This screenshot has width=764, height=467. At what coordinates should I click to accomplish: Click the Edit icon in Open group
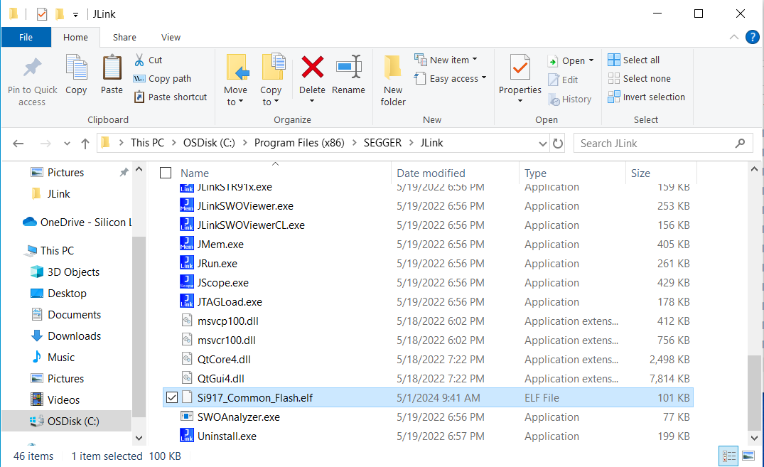(x=554, y=80)
